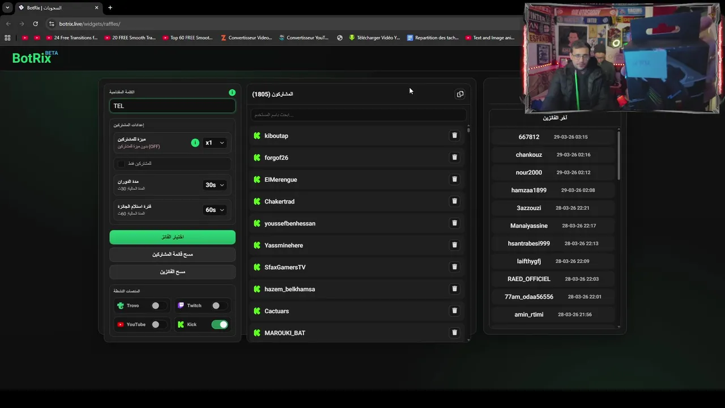Image resolution: width=725 pixels, height=408 pixels.
Task: Click the browser address bar
Action: (x=283, y=24)
